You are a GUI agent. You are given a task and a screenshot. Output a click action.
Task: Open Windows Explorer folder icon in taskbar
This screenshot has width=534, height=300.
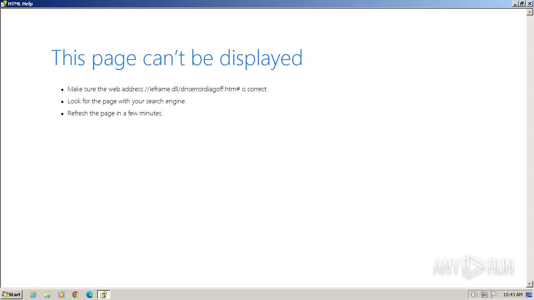47,295
